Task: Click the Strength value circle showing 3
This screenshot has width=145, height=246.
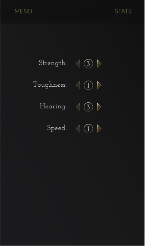Action: (88, 64)
